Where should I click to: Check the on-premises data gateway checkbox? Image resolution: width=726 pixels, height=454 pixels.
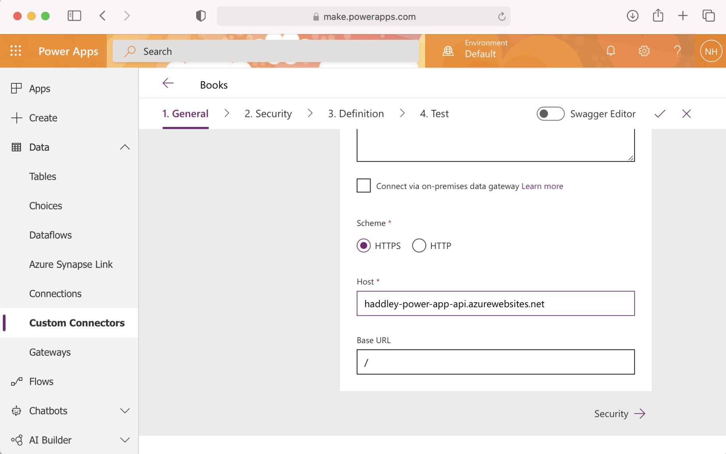pyautogui.click(x=363, y=186)
